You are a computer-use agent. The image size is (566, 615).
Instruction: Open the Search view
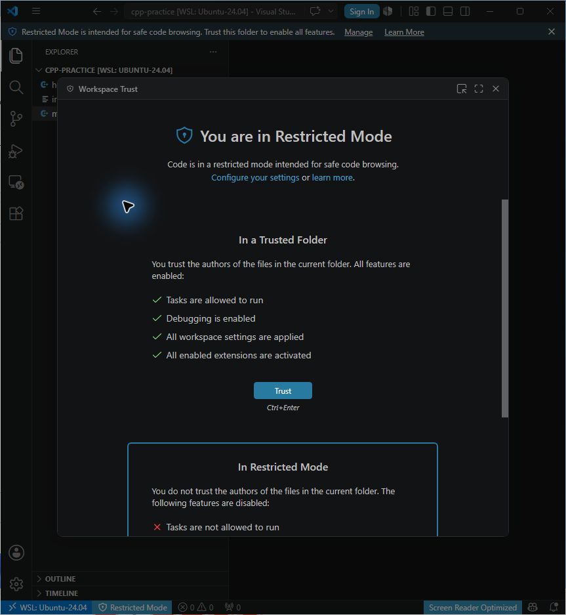coord(16,87)
